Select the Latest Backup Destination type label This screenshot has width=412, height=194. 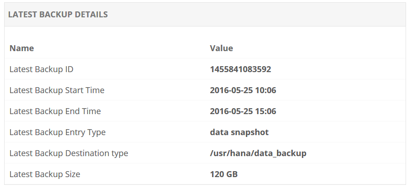[x=69, y=153]
